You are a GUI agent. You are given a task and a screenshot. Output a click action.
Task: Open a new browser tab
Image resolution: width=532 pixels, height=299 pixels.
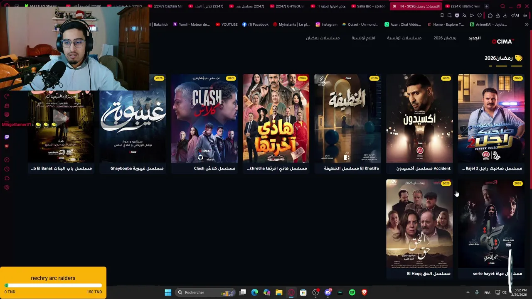487,6
